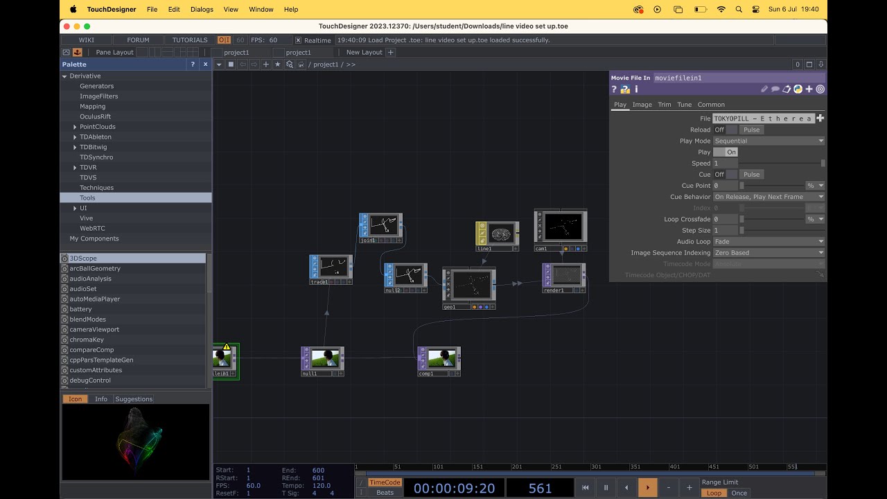Screen dimensions: 887x499
Task: Click the warning triangle on moviefilein1 node
Action: point(227,347)
